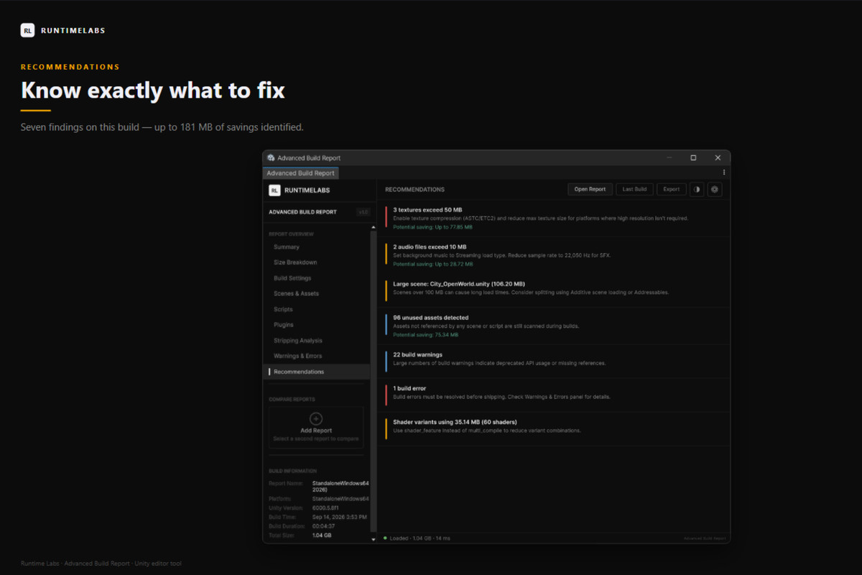Screen dimensions: 862x575
Task: Select the Advanced Build Report tab
Action: 300,173
